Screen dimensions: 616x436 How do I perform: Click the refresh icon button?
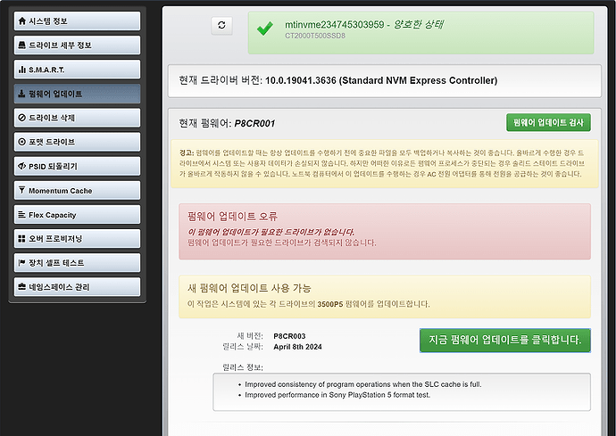[x=222, y=27]
